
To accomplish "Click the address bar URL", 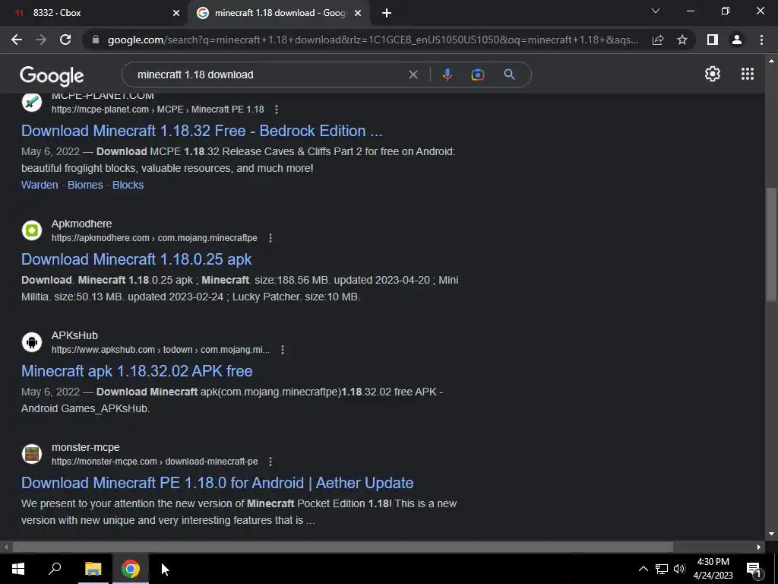I will 373,40.
